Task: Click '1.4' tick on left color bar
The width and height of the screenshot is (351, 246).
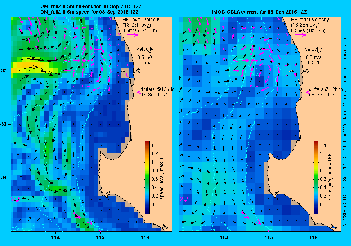Action: pyautogui.click(x=154, y=145)
